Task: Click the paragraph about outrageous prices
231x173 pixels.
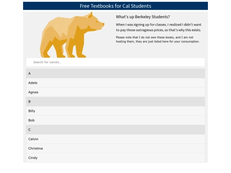Action: 159,27
